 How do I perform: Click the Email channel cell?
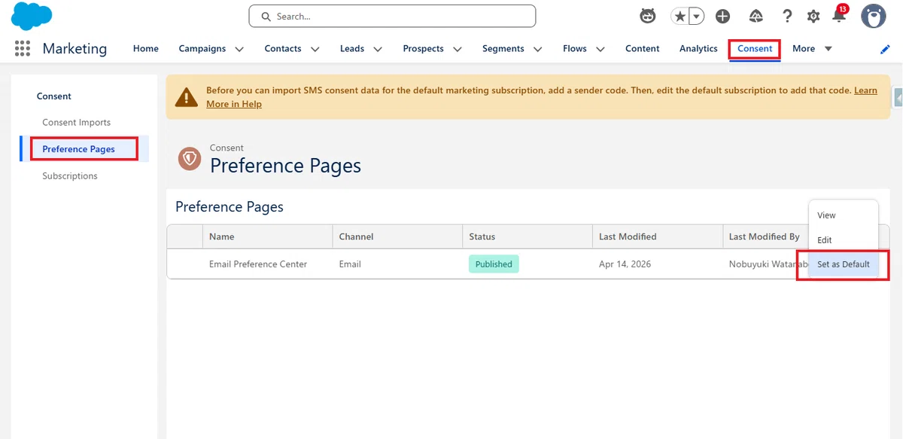pos(350,264)
